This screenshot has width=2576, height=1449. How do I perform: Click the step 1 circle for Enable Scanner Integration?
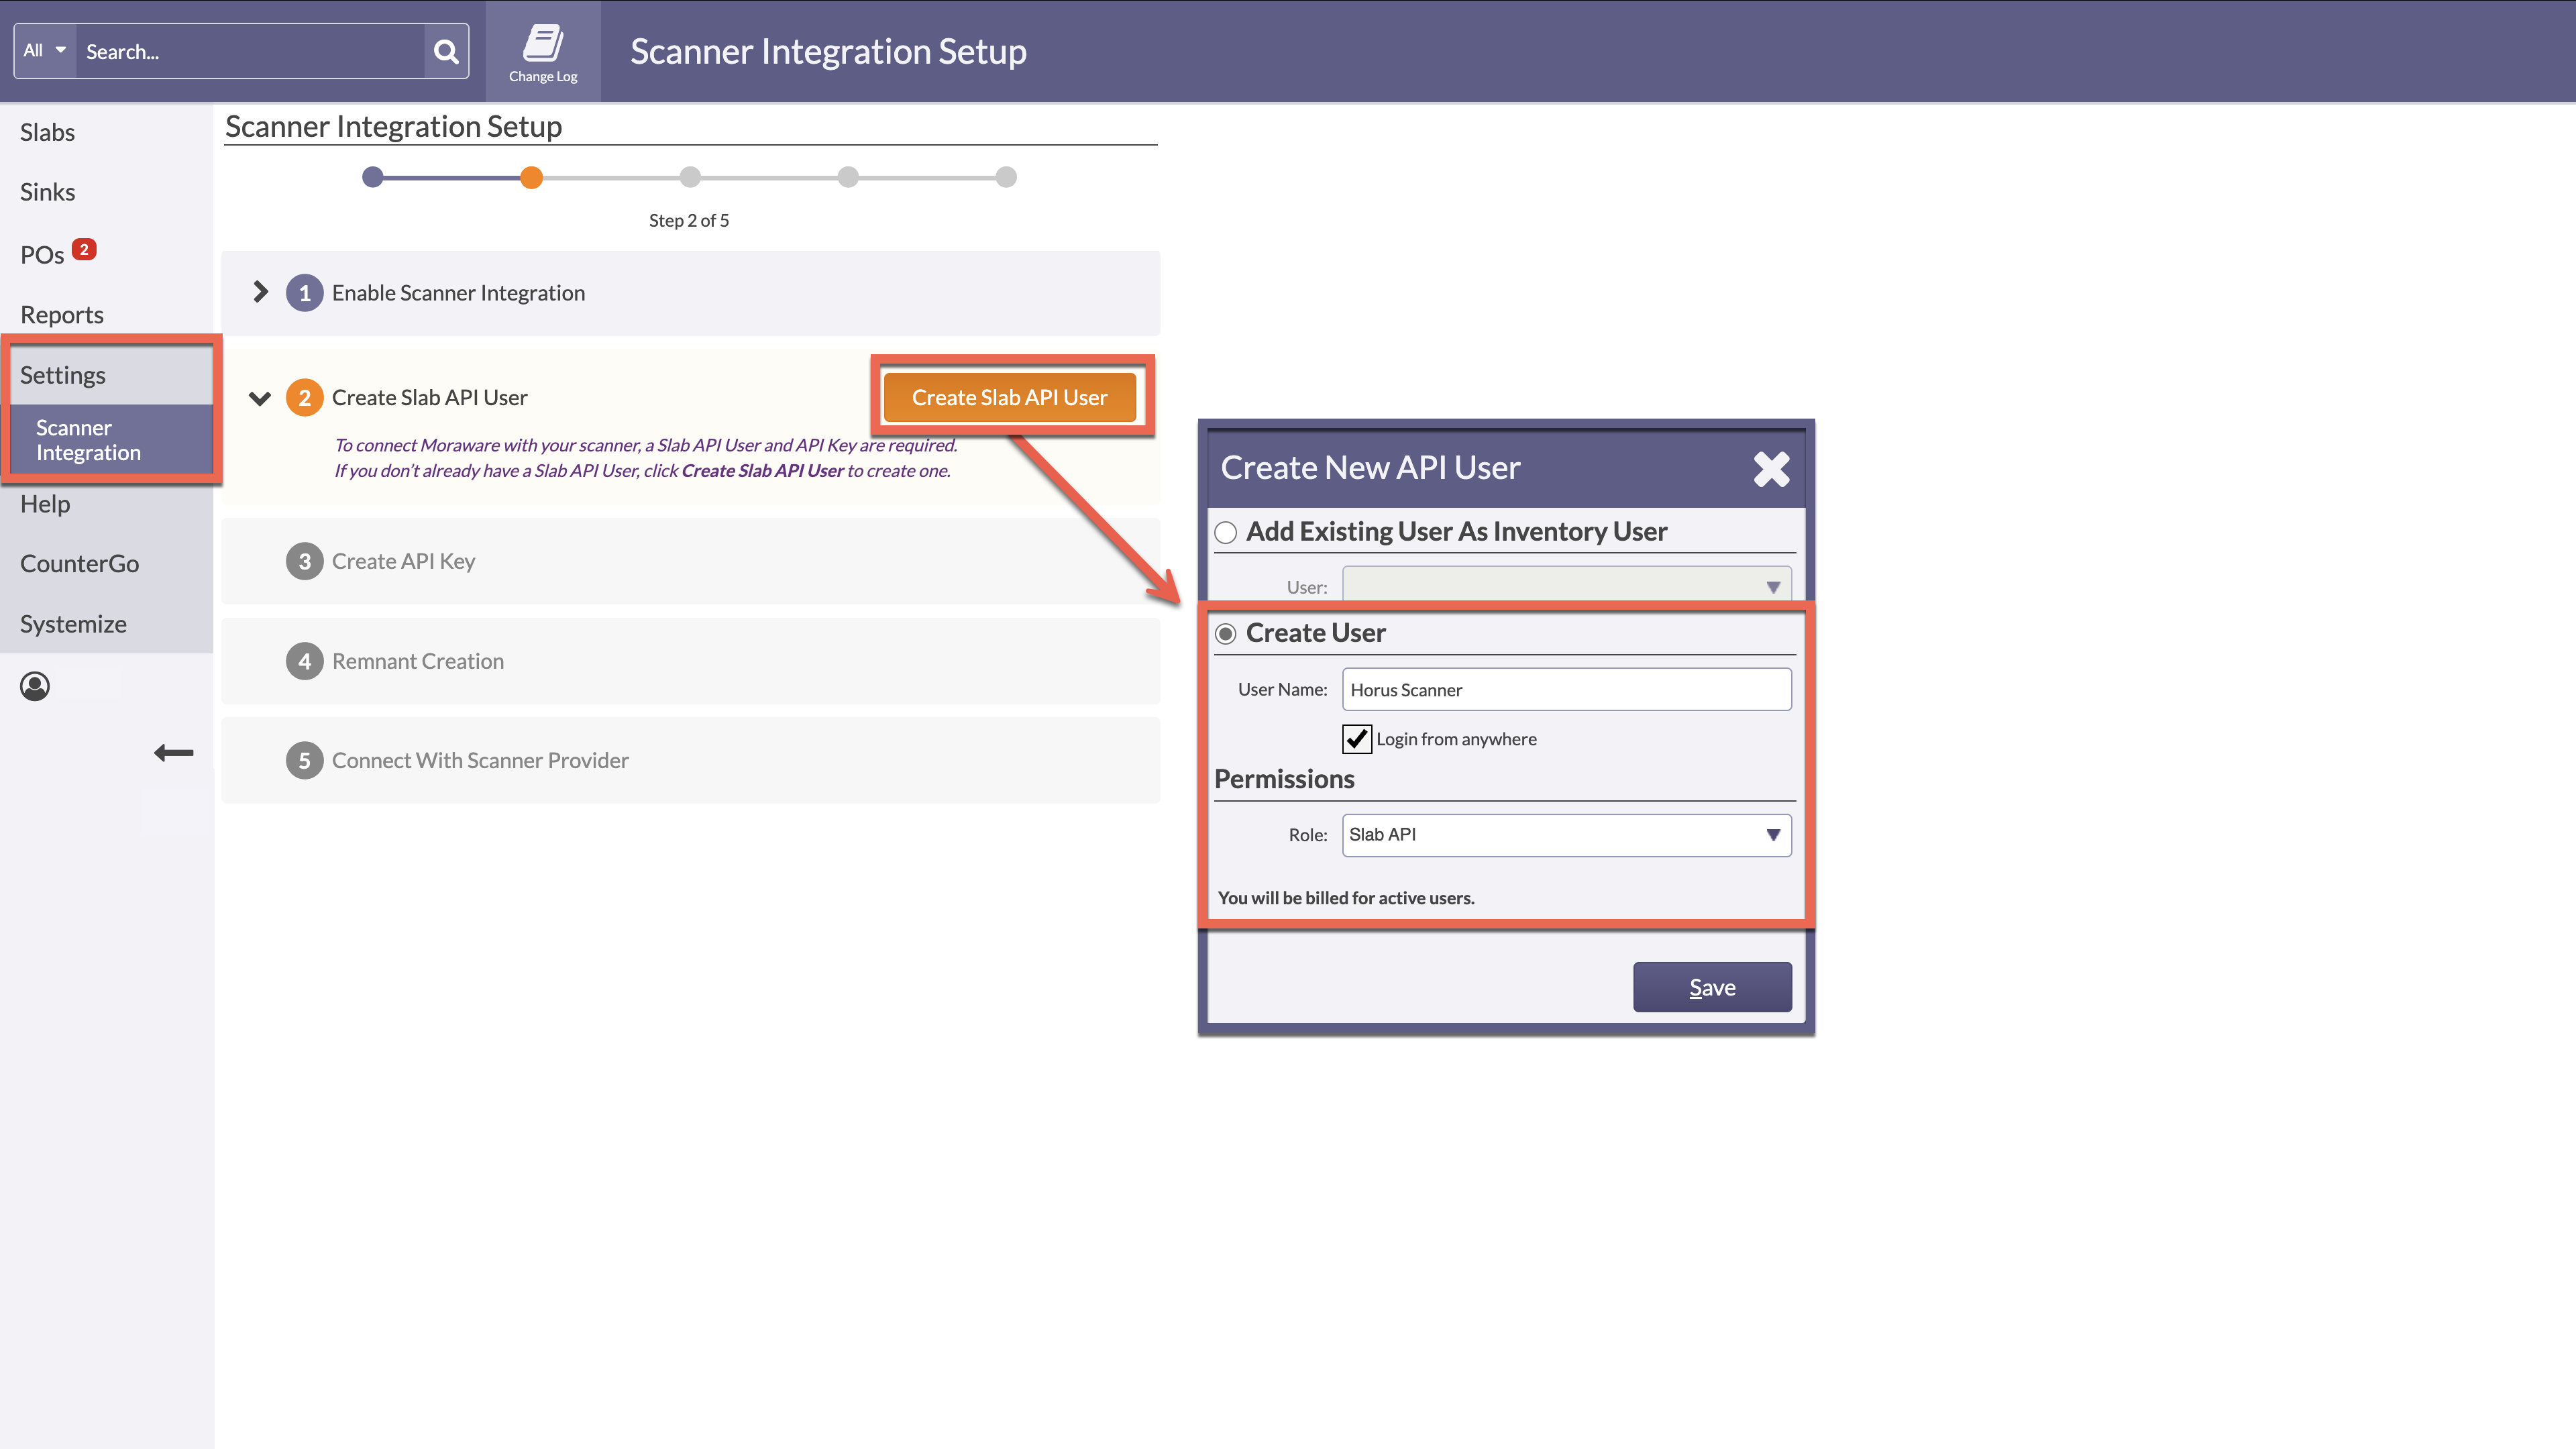pos(305,292)
